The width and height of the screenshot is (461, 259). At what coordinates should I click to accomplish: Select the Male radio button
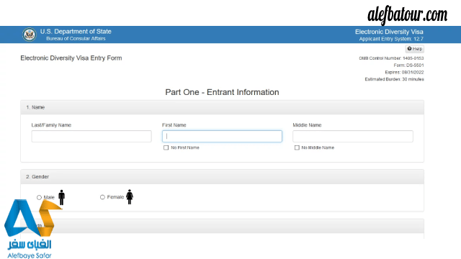pos(39,197)
